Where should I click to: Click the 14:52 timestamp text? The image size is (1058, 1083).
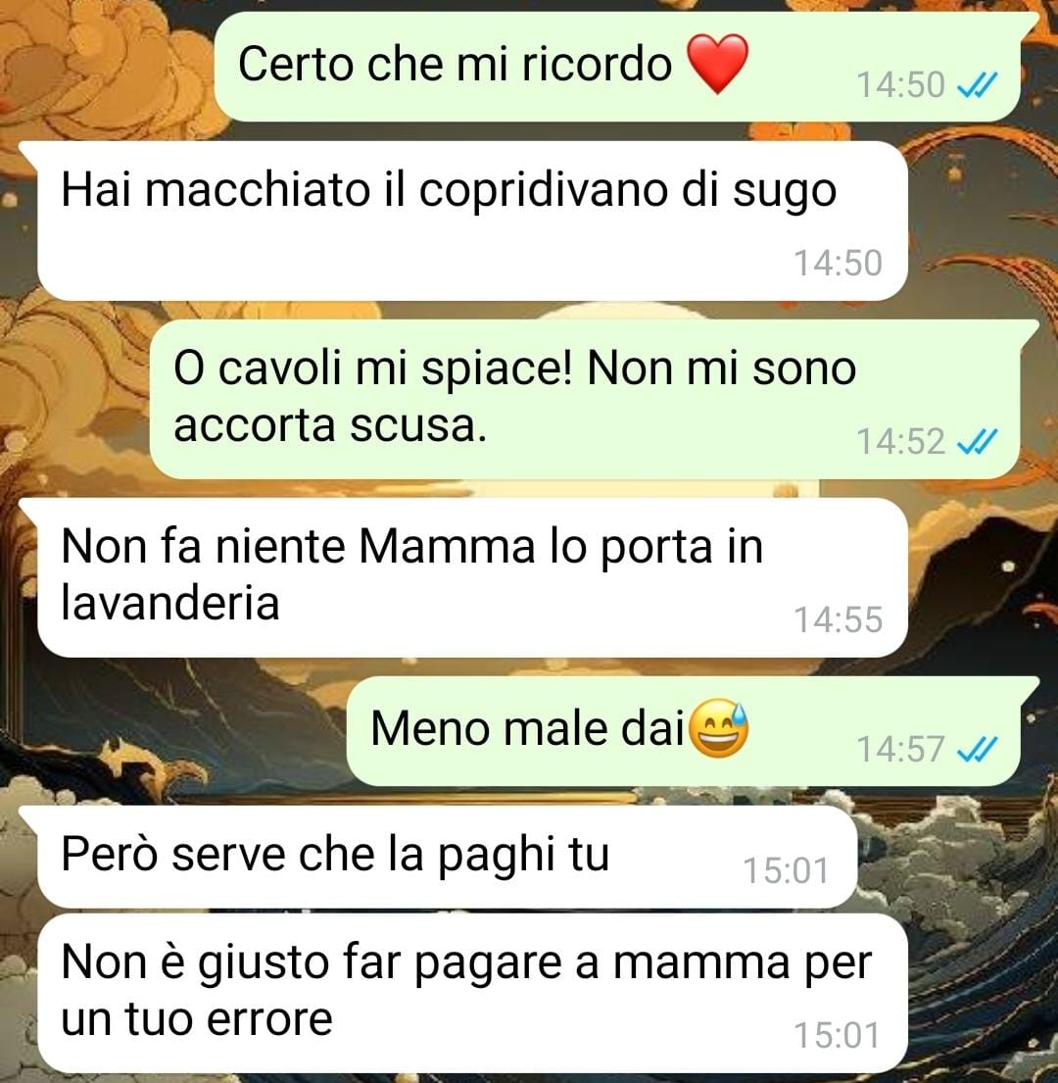click(900, 441)
